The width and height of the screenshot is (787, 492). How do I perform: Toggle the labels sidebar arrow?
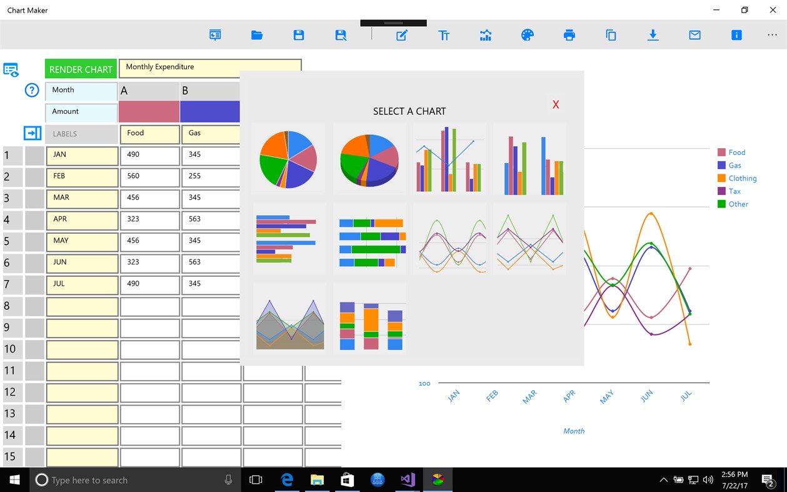coord(33,133)
